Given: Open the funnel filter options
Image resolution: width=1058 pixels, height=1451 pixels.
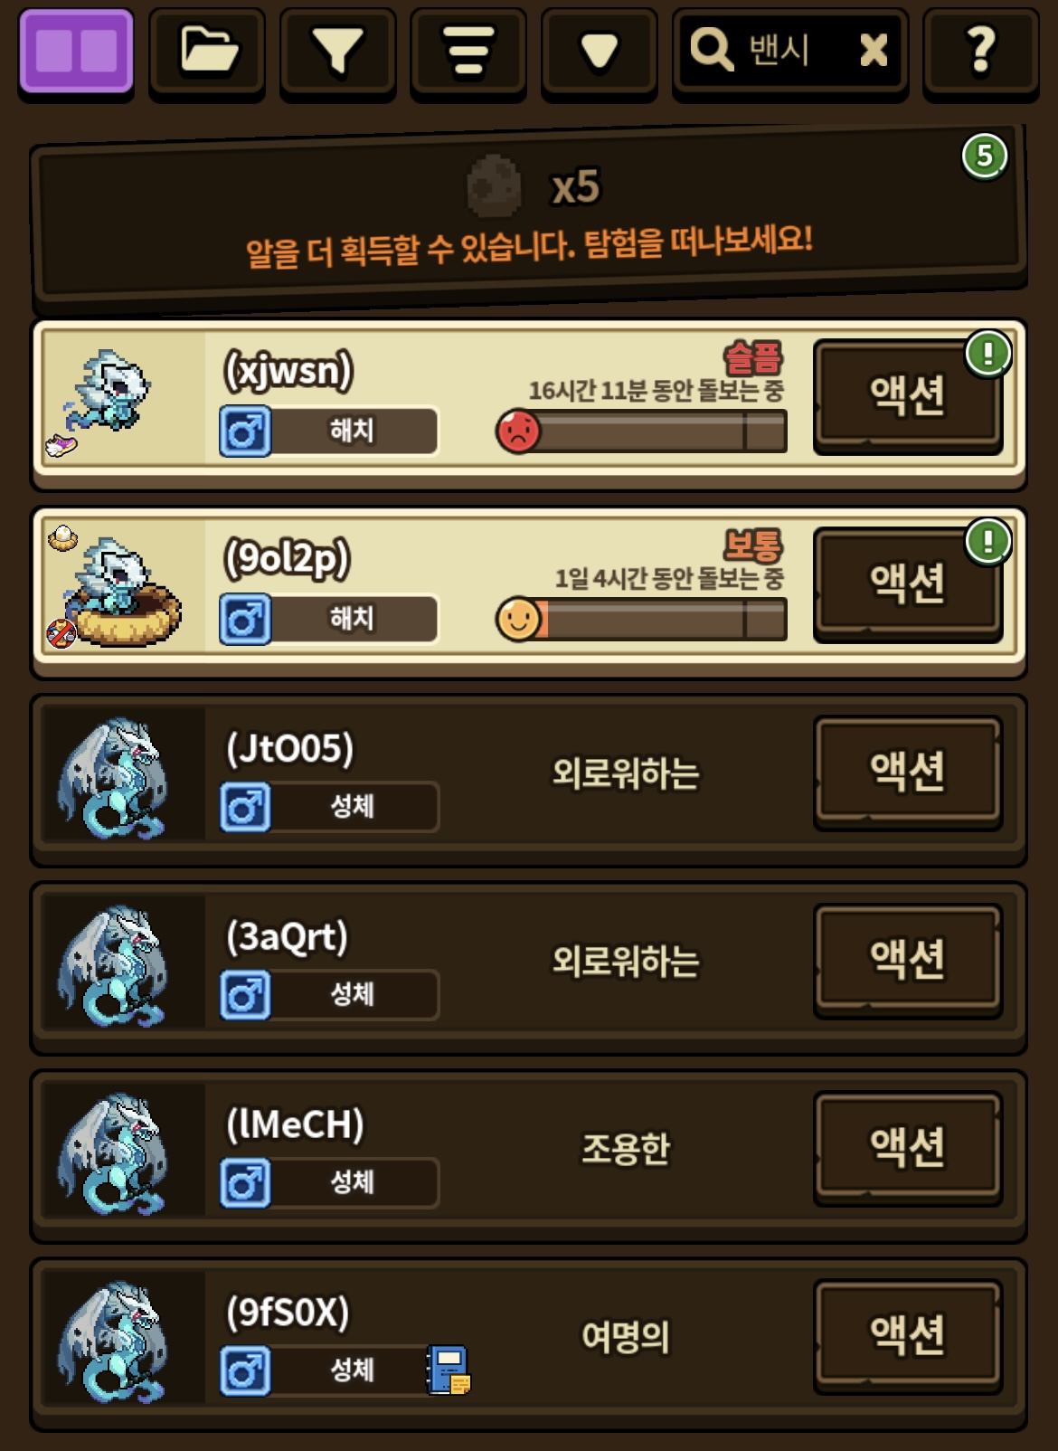Looking at the screenshot, I should pos(337,52).
